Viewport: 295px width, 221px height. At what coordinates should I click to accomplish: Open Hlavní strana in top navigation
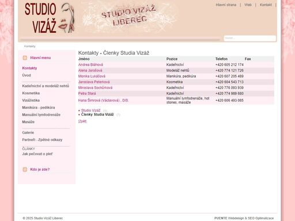[226, 5]
